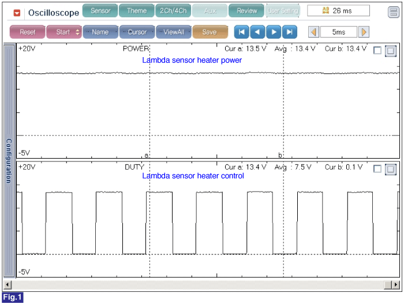Select cursor a marker in POWER channel
The image size is (404, 304).
146,155
